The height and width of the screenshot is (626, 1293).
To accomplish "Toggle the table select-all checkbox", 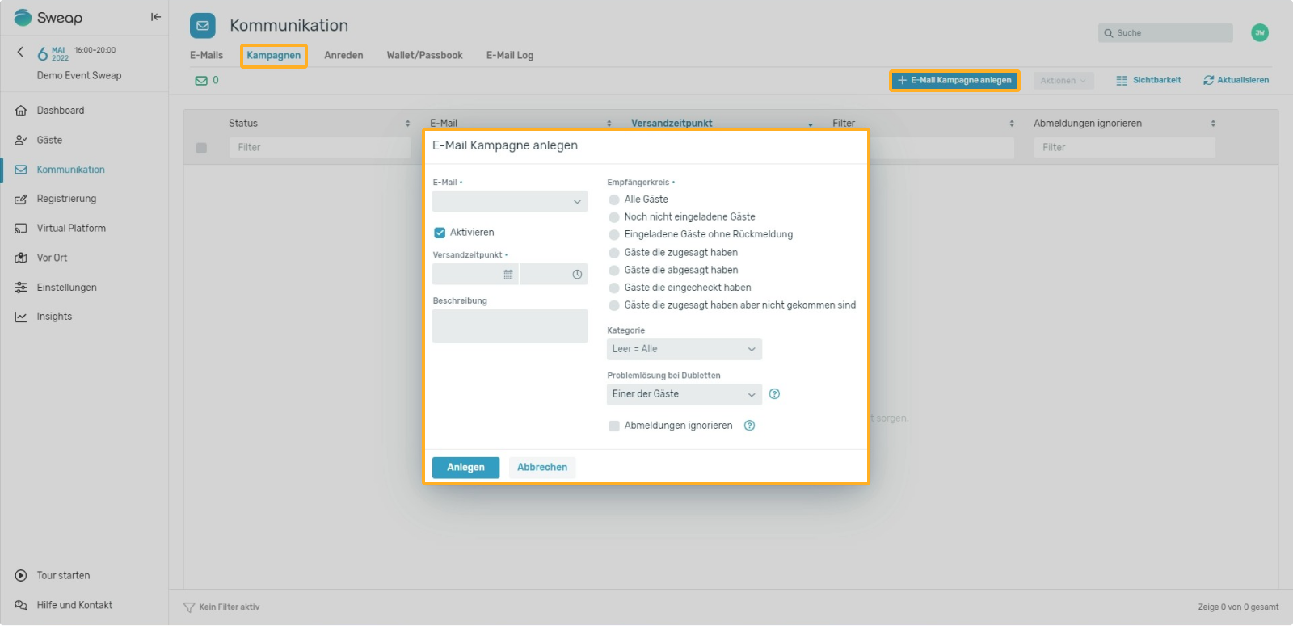I will click(x=201, y=148).
